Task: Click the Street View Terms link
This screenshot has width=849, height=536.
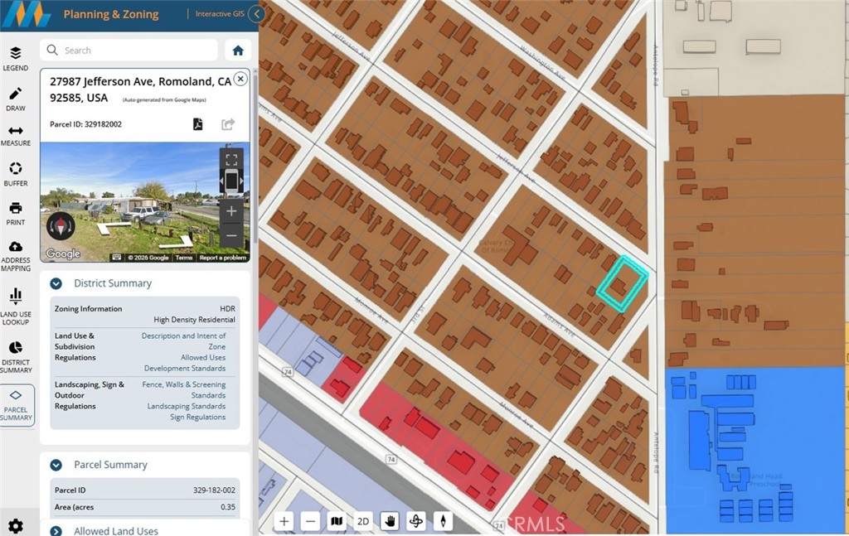Action: (x=183, y=258)
